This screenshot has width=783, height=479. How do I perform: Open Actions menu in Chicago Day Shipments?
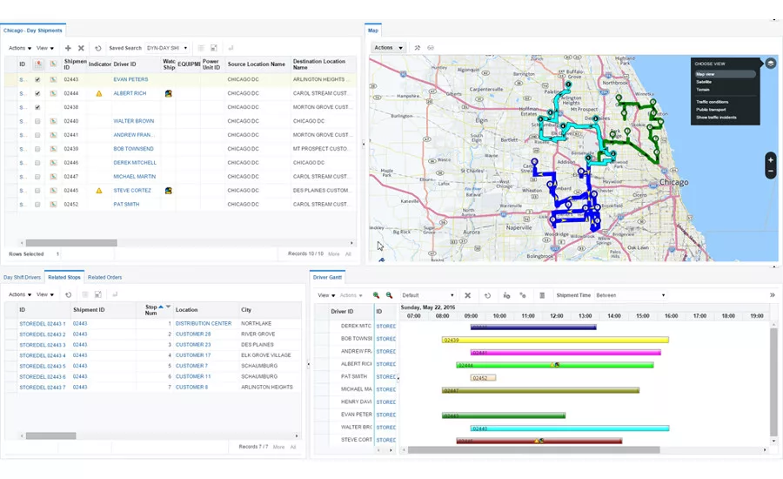pos(20,48)
